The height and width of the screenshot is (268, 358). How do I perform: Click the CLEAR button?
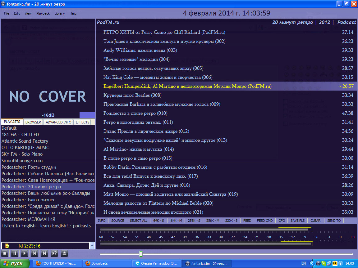(x=315, y=221)
